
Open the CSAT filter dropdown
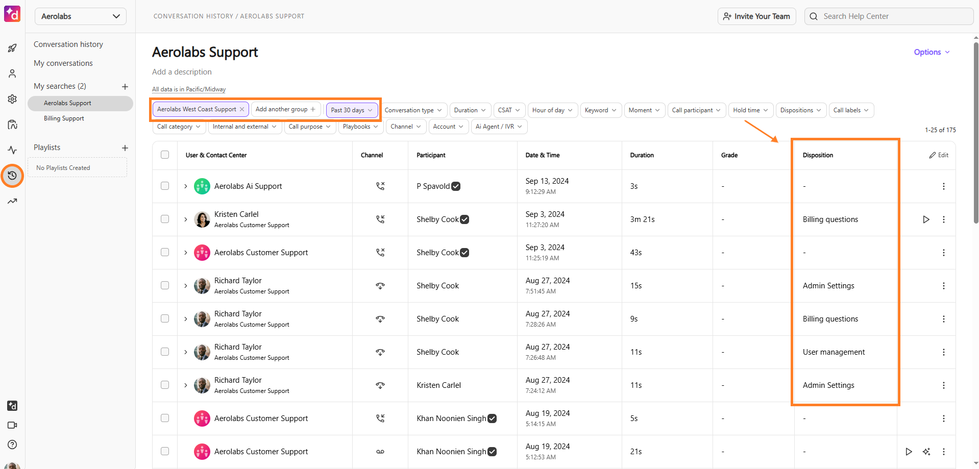click(x=509, y=110)
